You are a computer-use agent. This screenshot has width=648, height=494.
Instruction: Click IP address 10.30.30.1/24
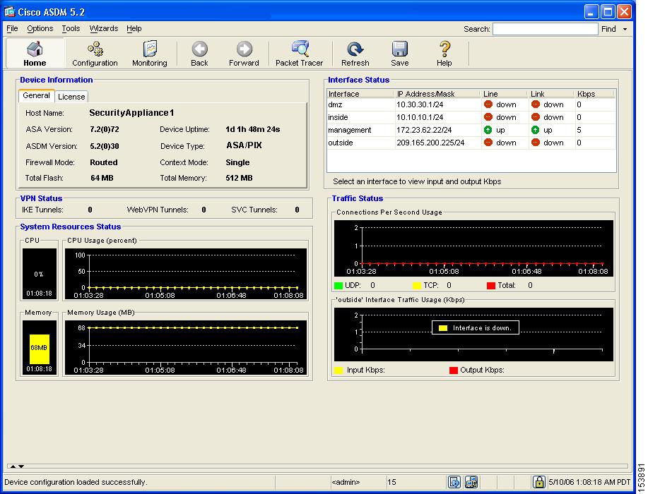[x=420, y=105]
